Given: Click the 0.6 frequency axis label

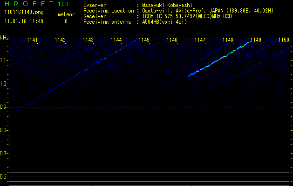Looking at the screenshot, I should coord(3,177).
